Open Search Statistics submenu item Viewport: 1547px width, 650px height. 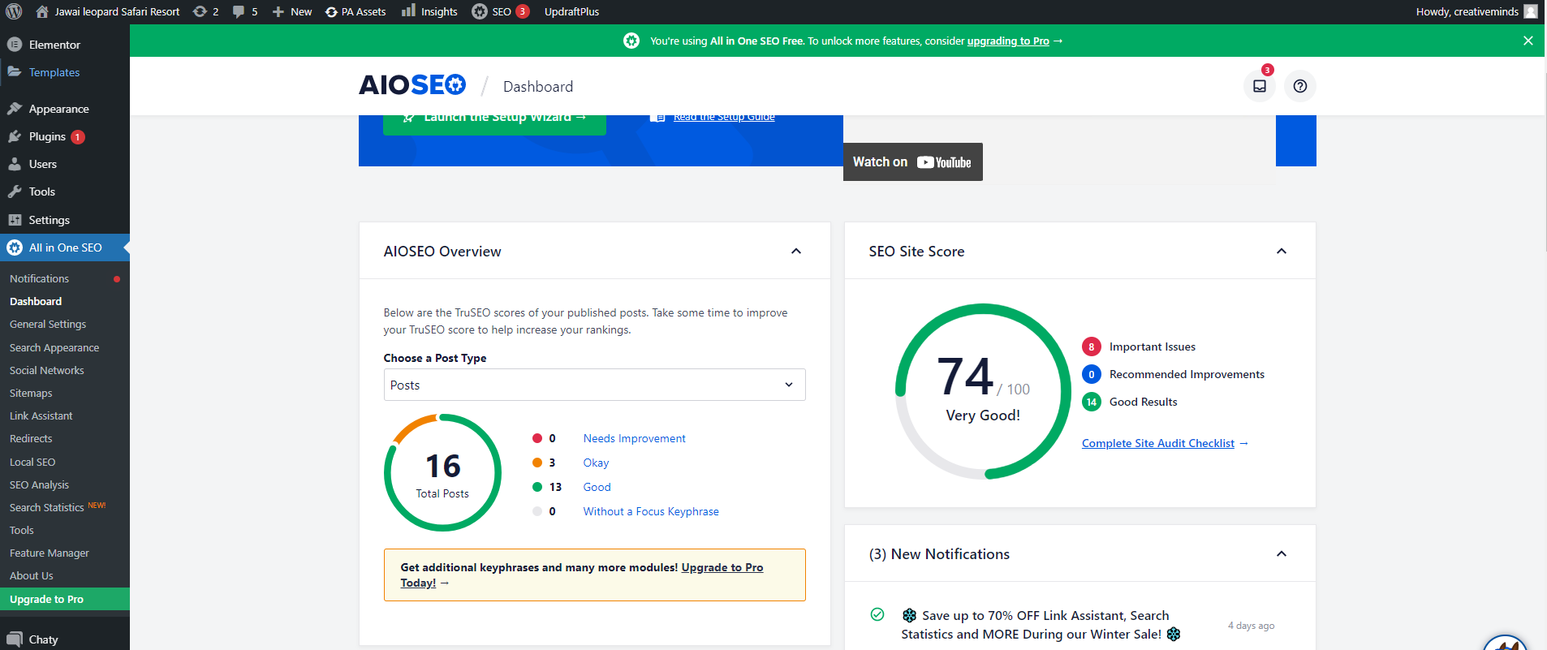47,507
